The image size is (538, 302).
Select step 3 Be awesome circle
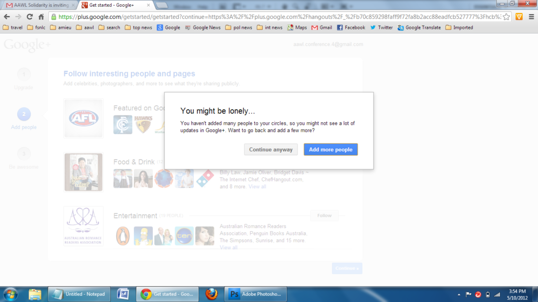click(24, 154)
